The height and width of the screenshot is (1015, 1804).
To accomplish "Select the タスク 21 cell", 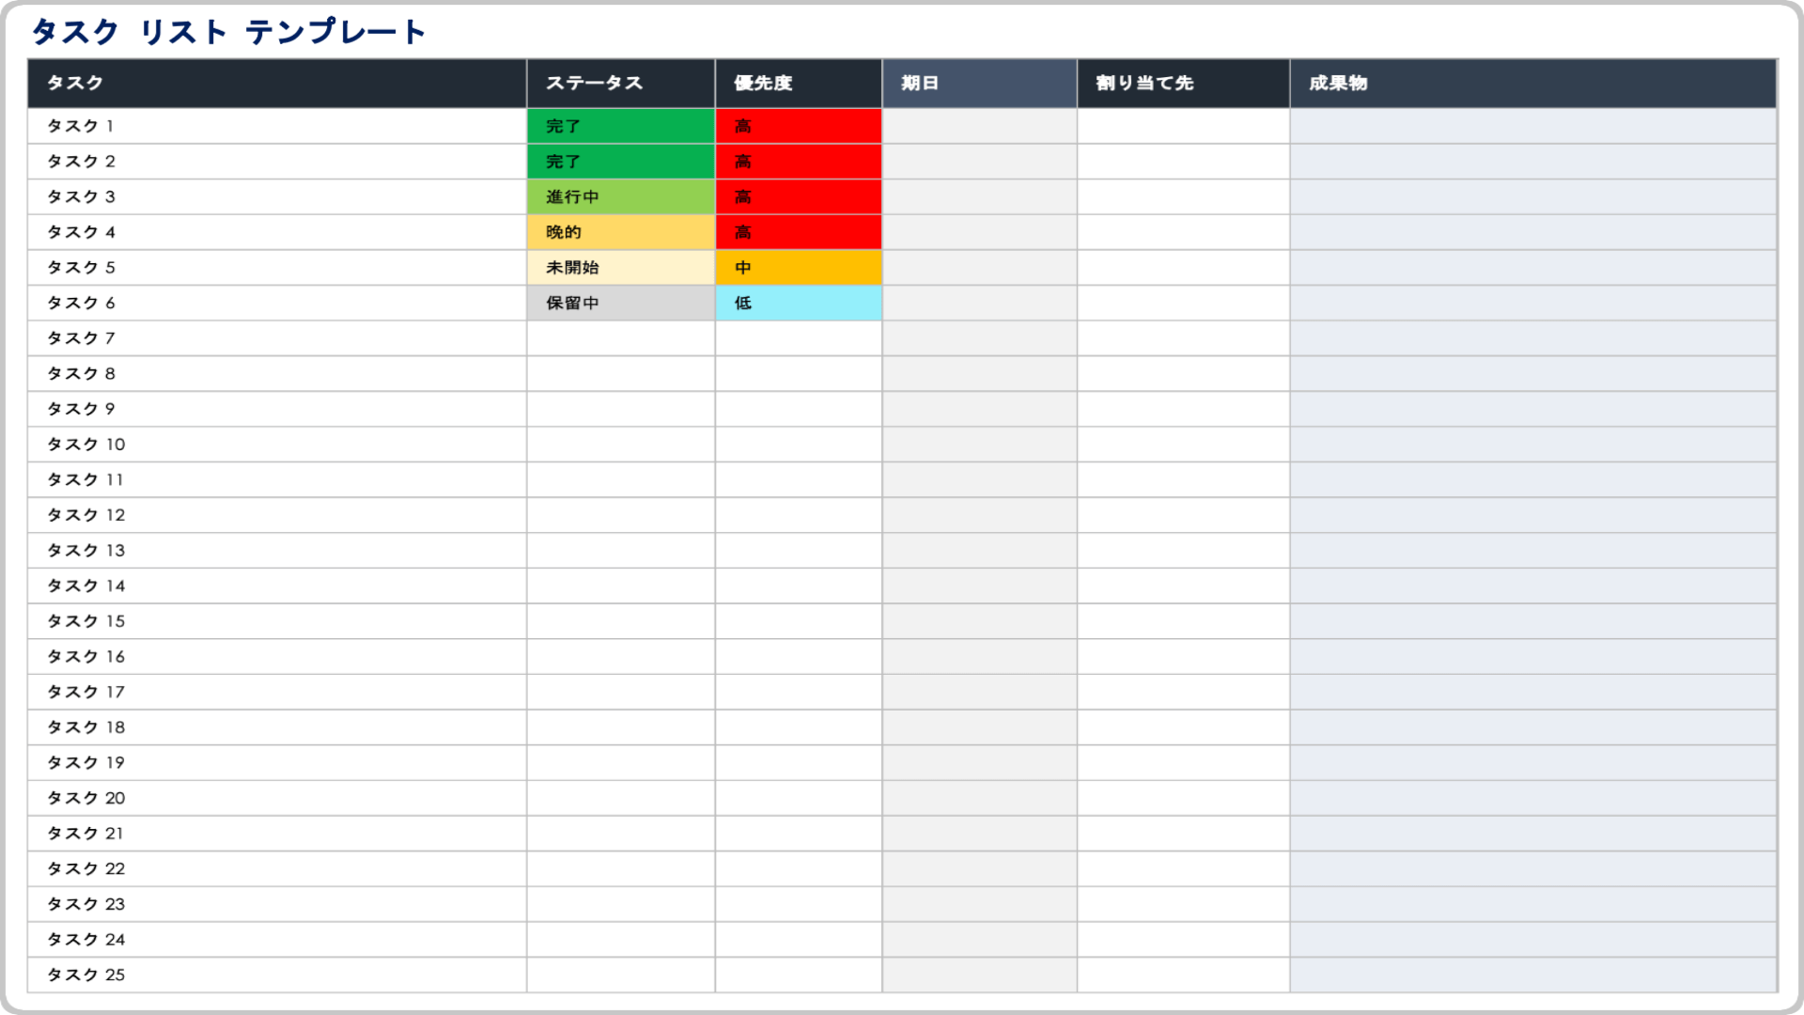I will [277, 834].
